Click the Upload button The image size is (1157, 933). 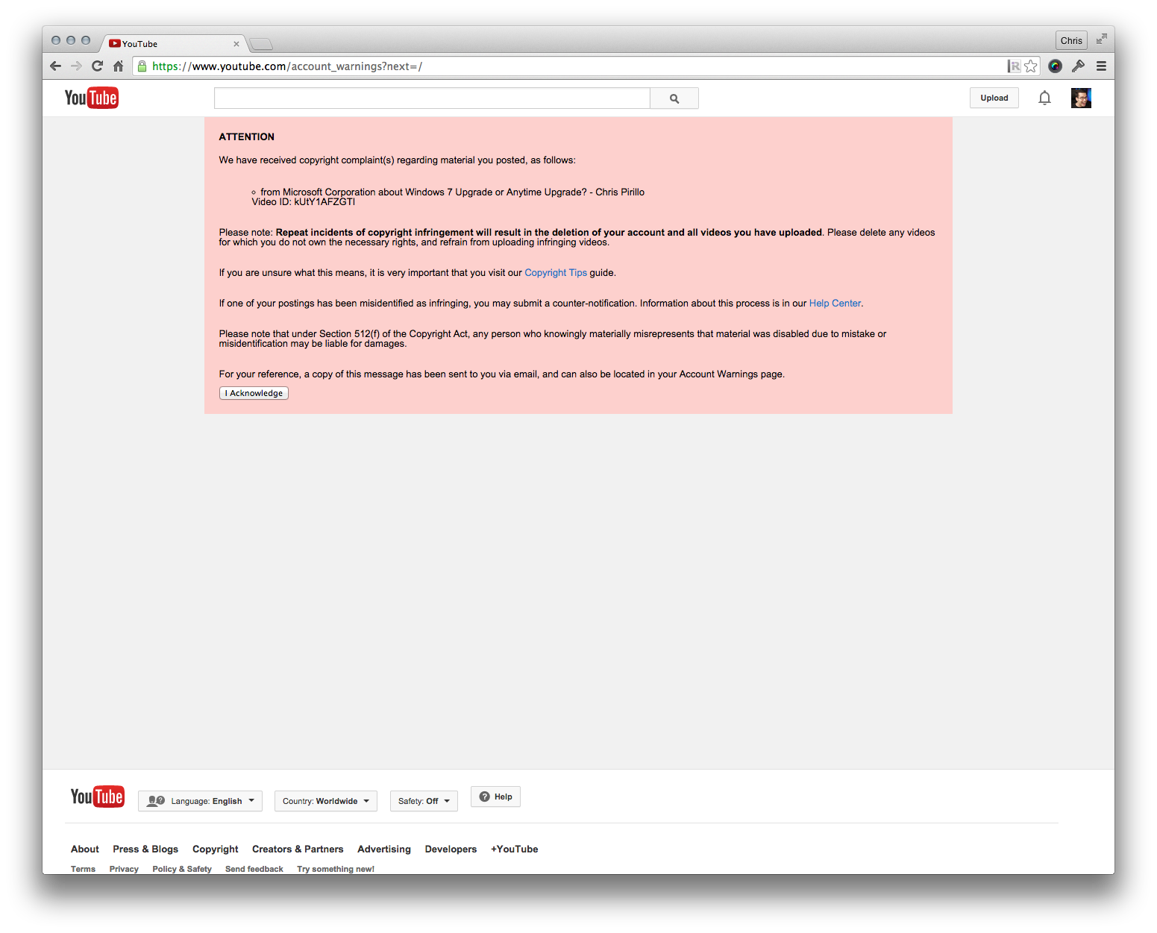tap(994, 98)
